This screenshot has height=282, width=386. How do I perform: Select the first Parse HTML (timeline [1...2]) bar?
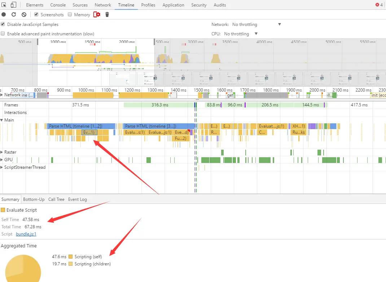pos(81,126)
